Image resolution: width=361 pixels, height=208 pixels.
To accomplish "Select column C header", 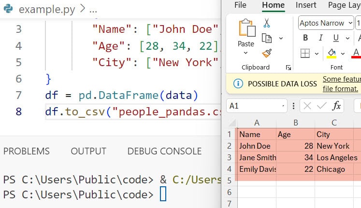I will [334, 123].
